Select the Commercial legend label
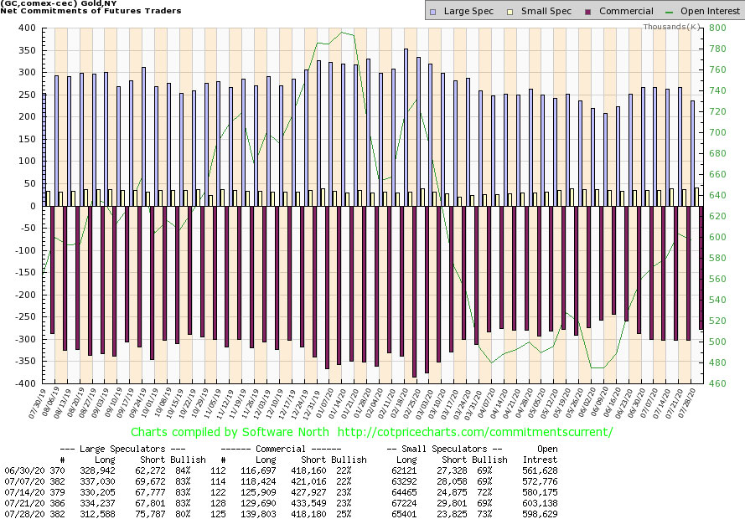The height and width of the screenshot is (519, 745). (626, 11)
